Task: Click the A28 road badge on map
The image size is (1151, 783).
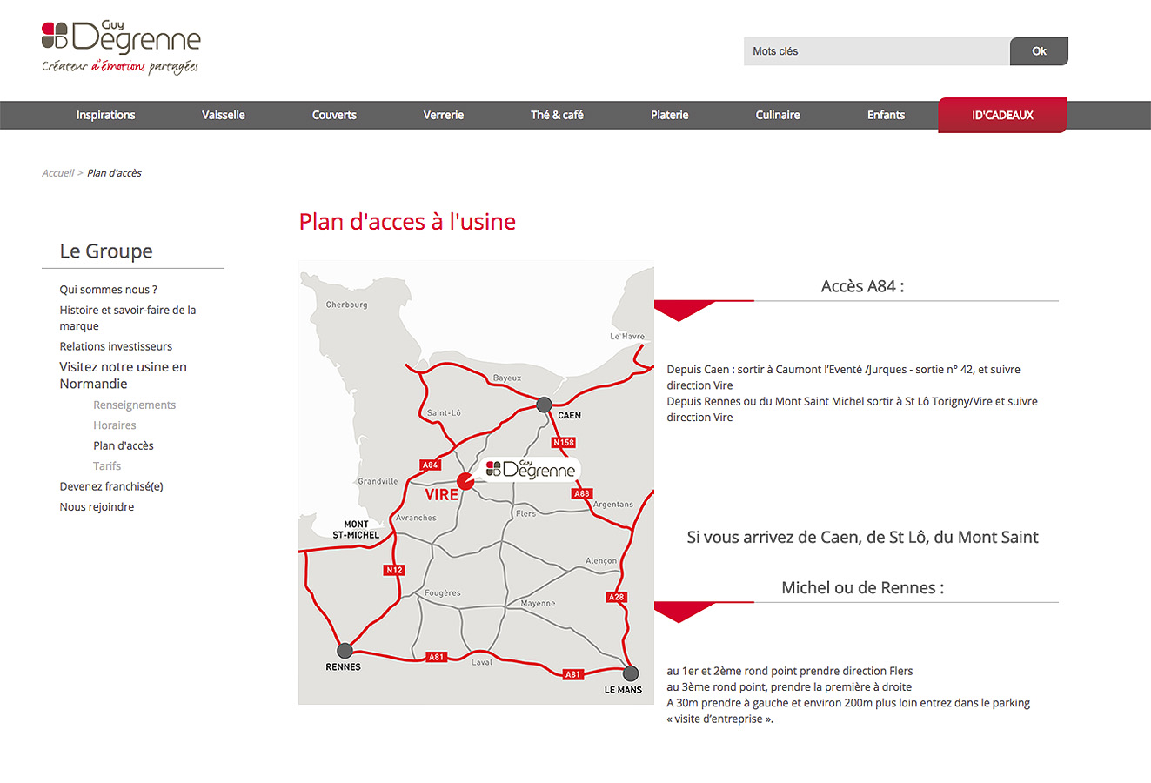Action: click(x=616, y=597)
